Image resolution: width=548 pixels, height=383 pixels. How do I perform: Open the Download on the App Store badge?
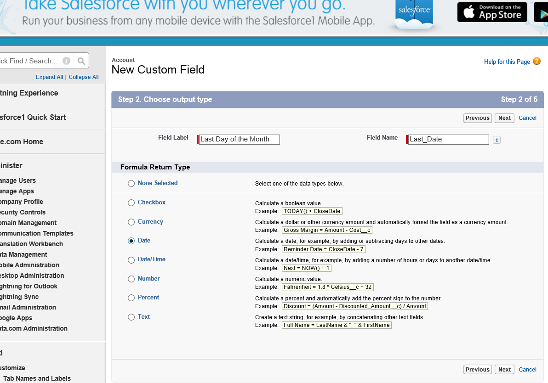(x=492, y=12)
